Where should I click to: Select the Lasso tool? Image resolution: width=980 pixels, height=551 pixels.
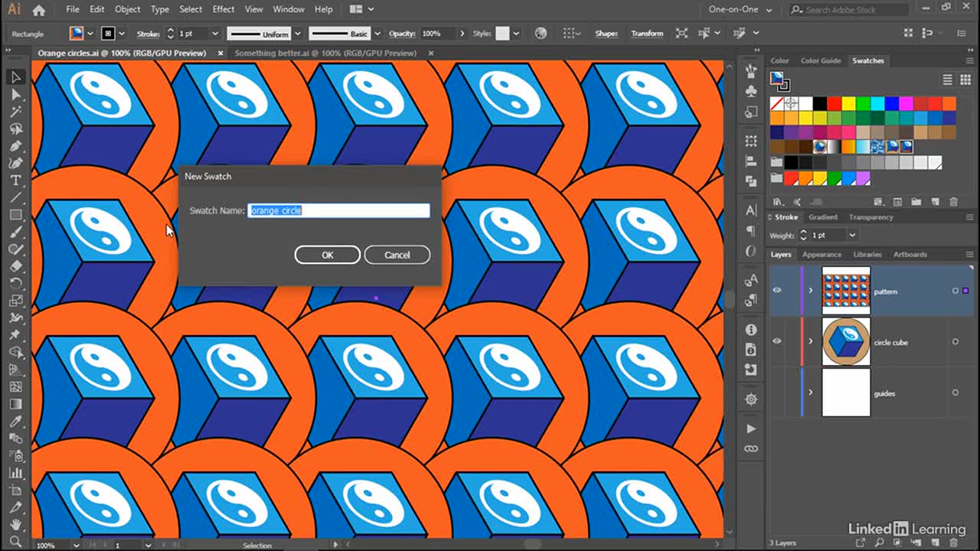coord(15,129)
